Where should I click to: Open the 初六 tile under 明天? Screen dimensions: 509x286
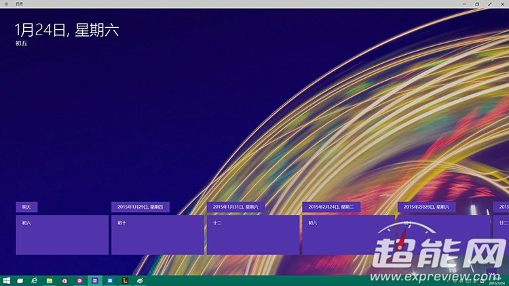(x=62, y=234)
